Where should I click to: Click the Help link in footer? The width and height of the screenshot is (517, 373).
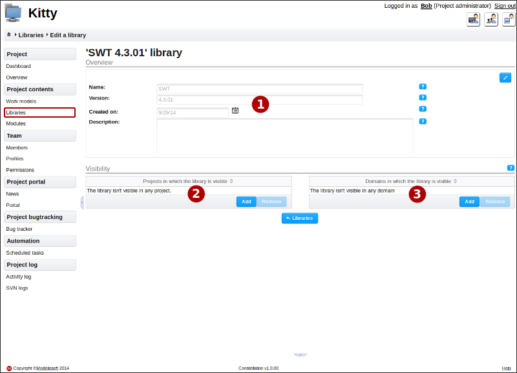coord(507,368)
